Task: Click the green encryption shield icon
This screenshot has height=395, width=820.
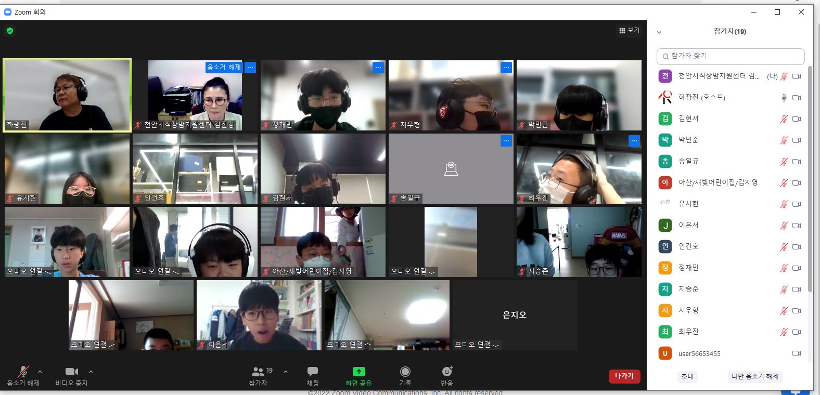Action: pyautogui.click(x=10, y=31)
